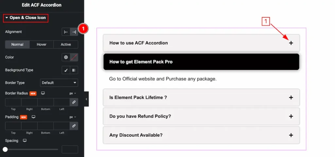This screenshot has height=157, width=335.
Task: Click the Padding link values icon
Action: coord(74,126)
